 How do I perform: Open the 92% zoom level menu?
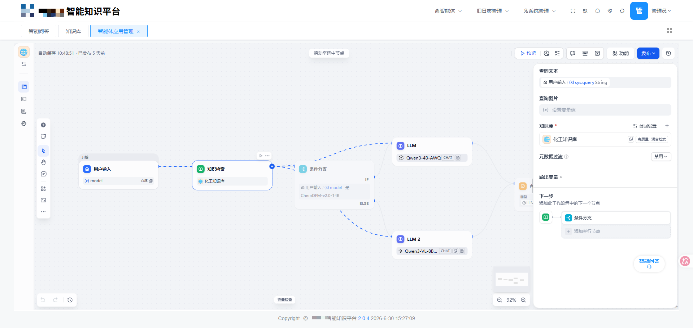pyautogui.click(x=511, y=300)
